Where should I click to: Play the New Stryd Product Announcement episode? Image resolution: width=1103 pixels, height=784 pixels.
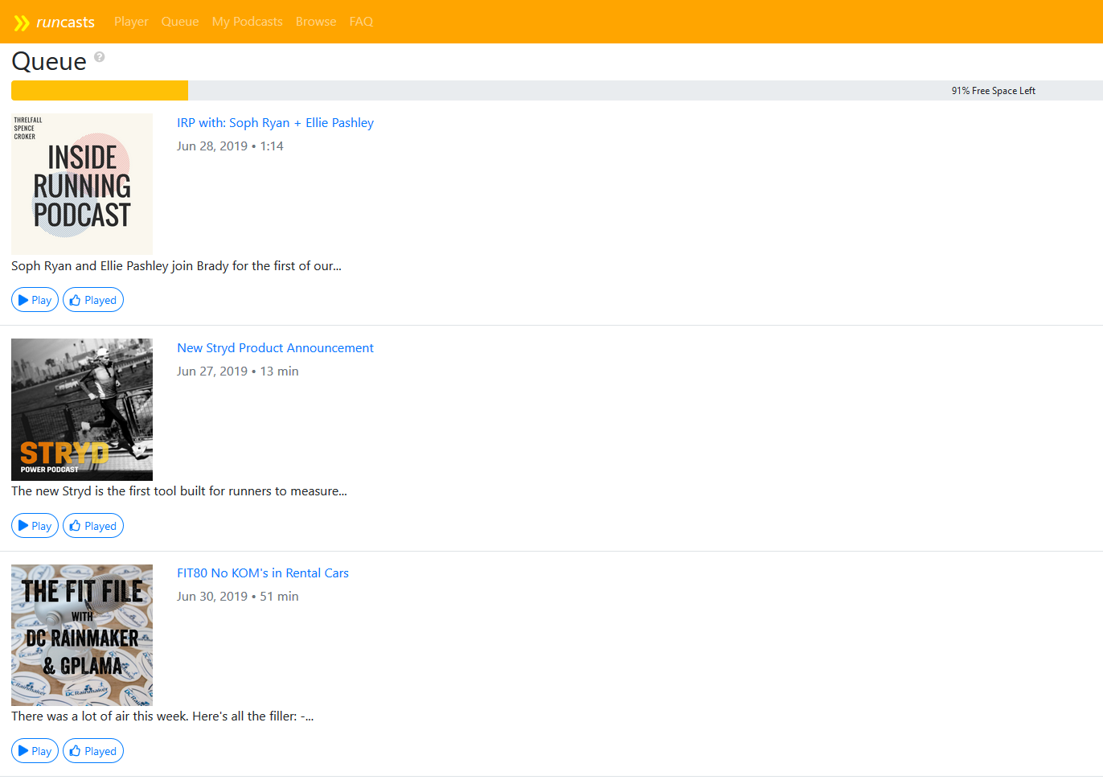click(x=35, y=526)
